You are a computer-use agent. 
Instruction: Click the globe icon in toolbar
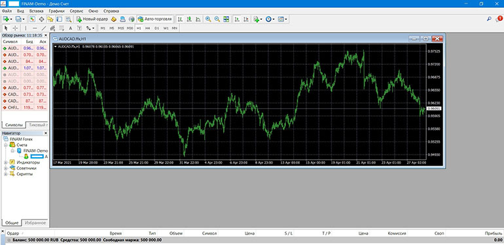pos(131,19)
